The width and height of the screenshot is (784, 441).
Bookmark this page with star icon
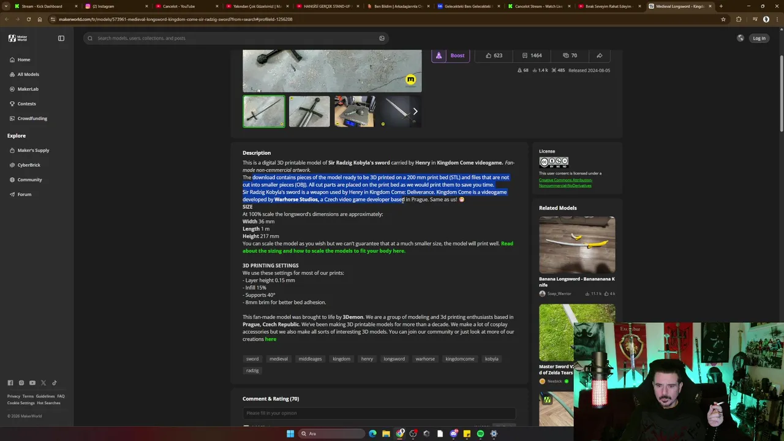pyautogui.click(x=723, y=19)
